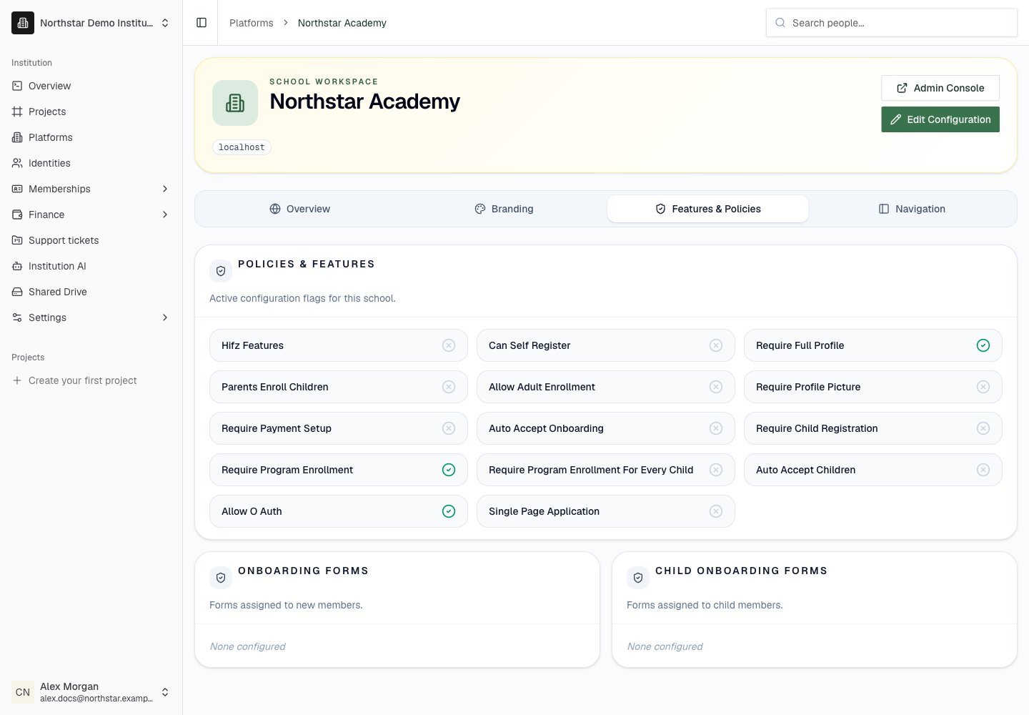
Task: Go to Platforms in the breadcrumb
Action: 252,23
